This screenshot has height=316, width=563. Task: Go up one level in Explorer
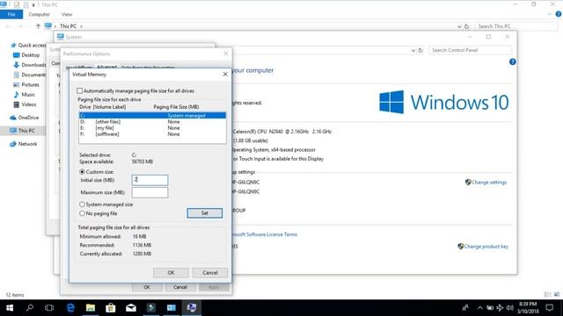(x=38, y=26)
